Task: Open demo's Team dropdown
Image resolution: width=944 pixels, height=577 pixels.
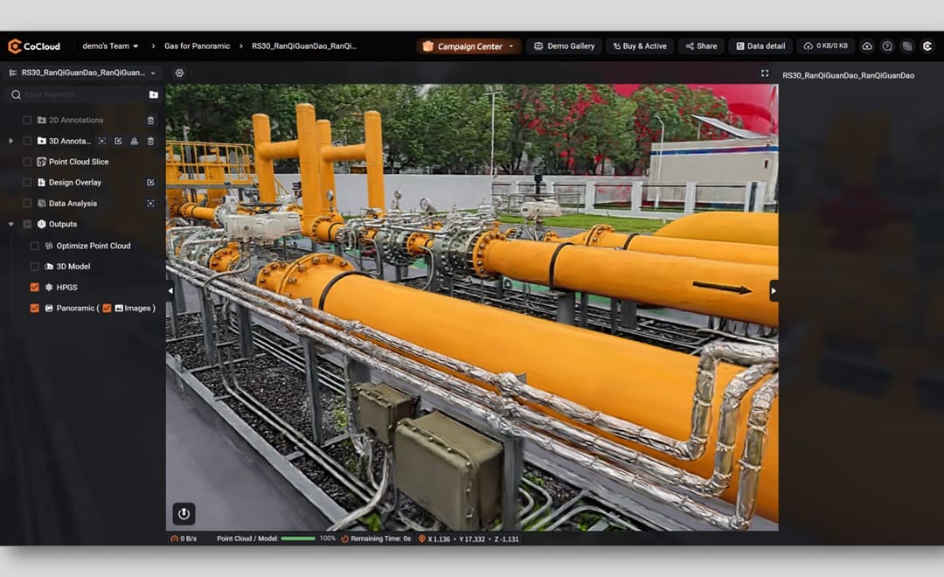Action: [x=110, y=45]
